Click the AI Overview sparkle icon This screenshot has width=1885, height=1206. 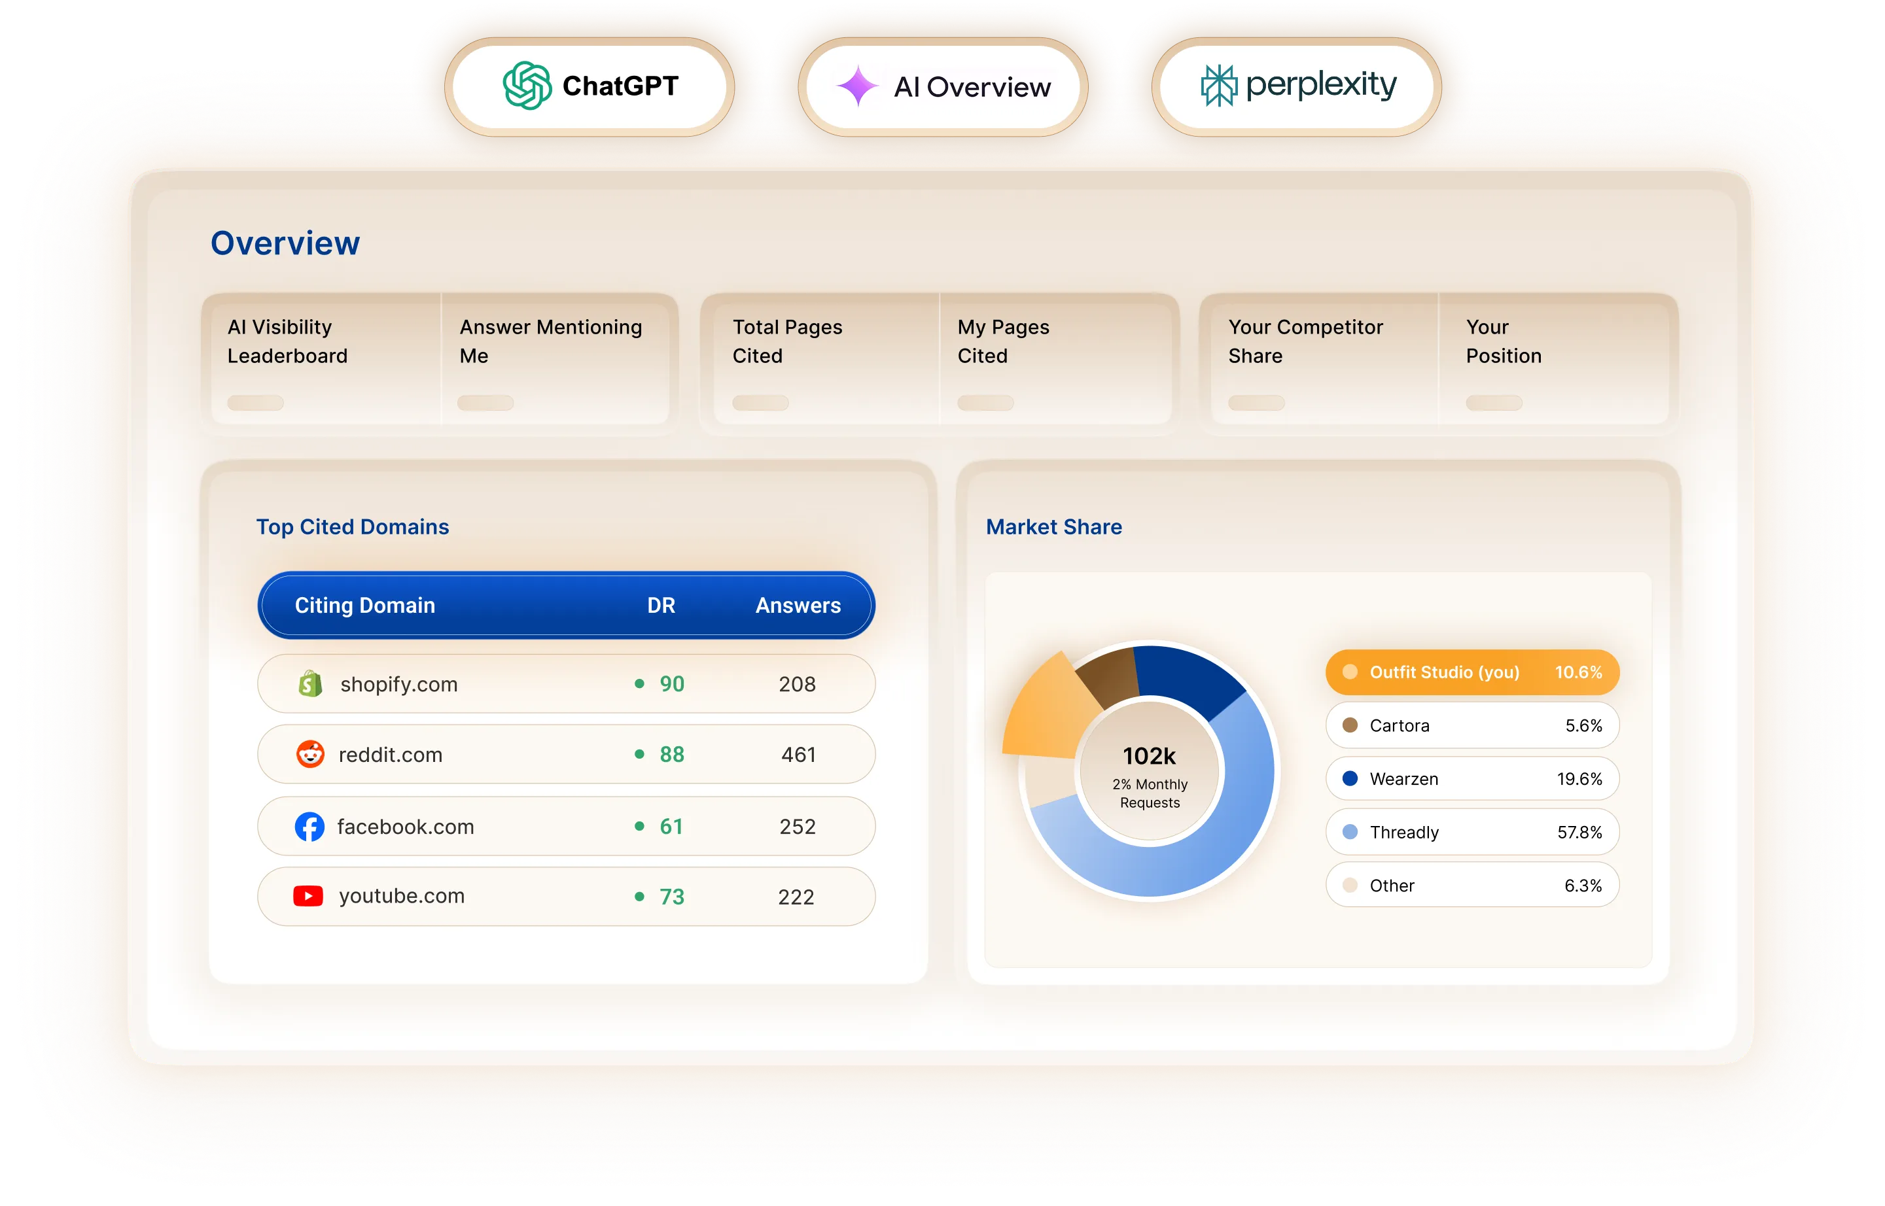coord(857,86)
